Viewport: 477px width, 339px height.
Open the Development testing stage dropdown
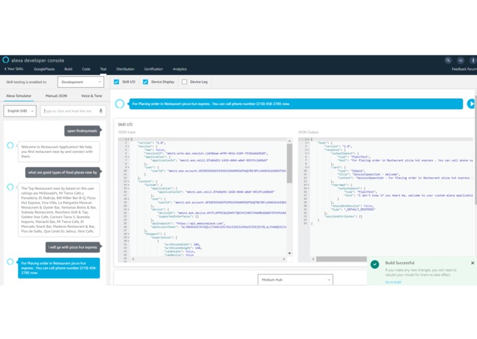(x=80, y=82)
